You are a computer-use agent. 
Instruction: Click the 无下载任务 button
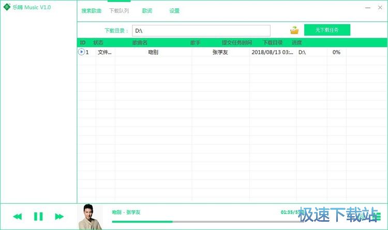pos(327,30)
